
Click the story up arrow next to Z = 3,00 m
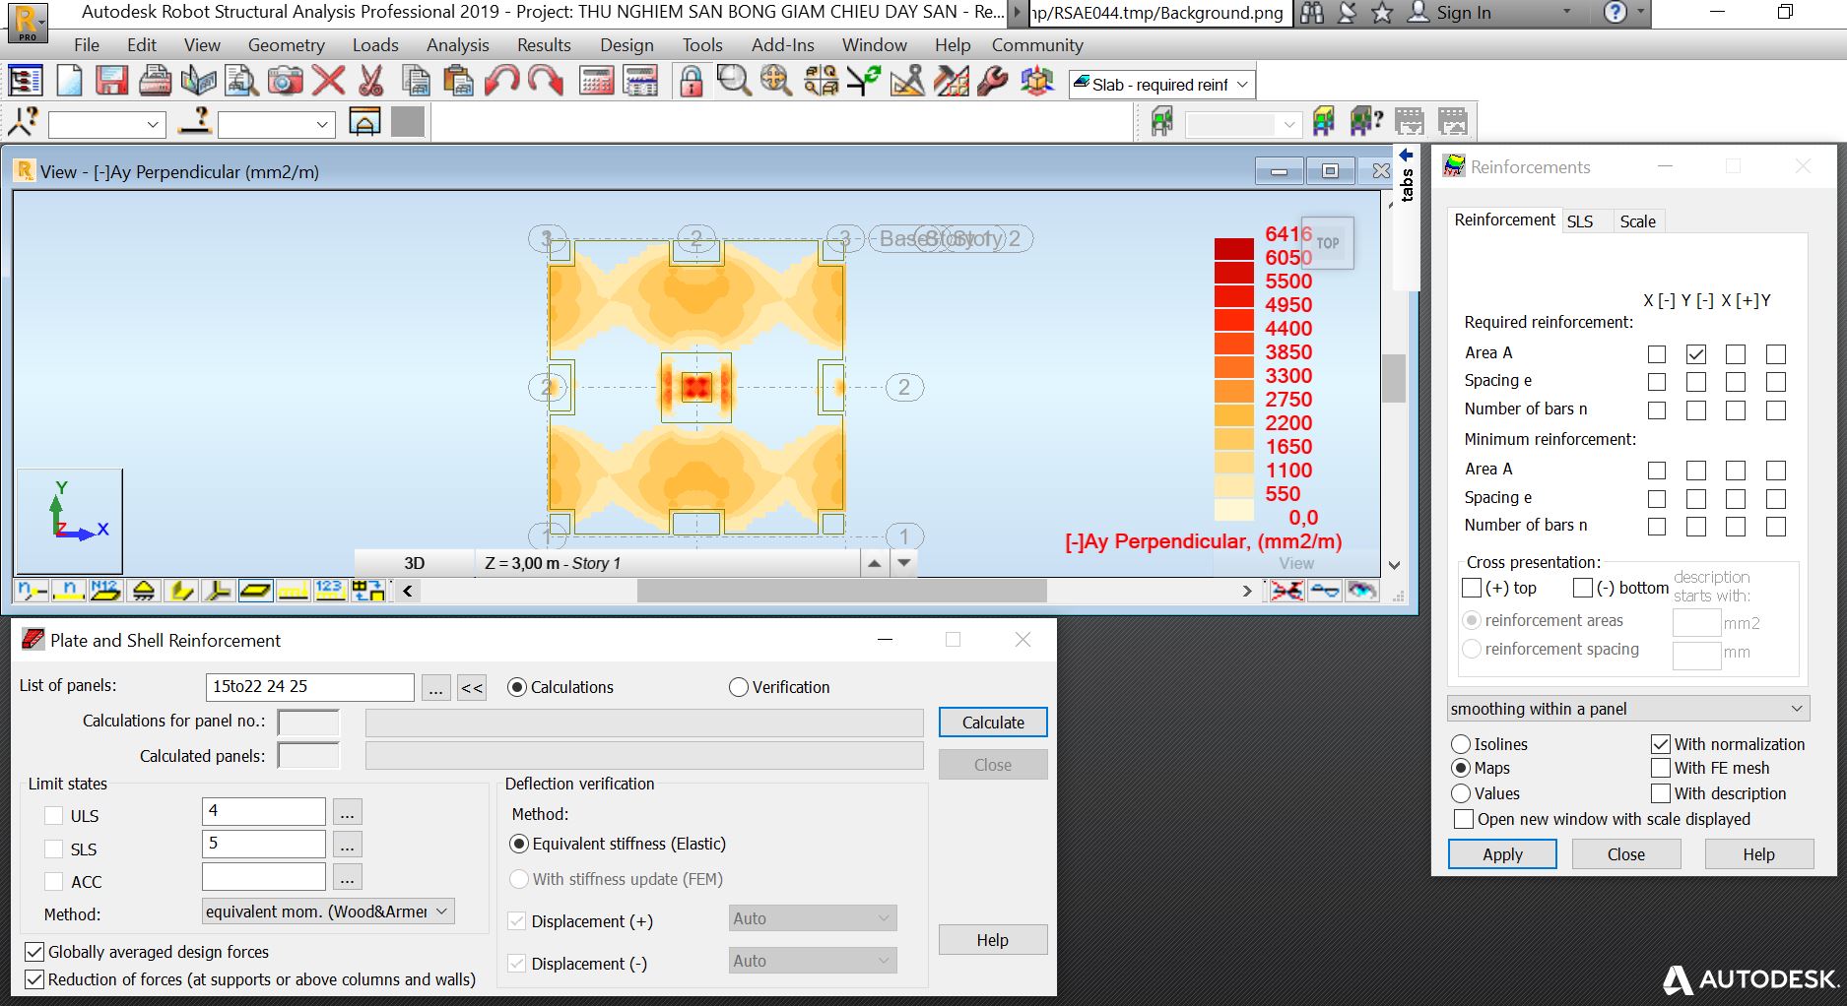pos(874,563)
